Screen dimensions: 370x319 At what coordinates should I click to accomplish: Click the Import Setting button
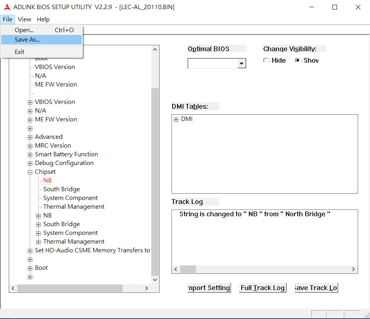click(x=209, y=288)
